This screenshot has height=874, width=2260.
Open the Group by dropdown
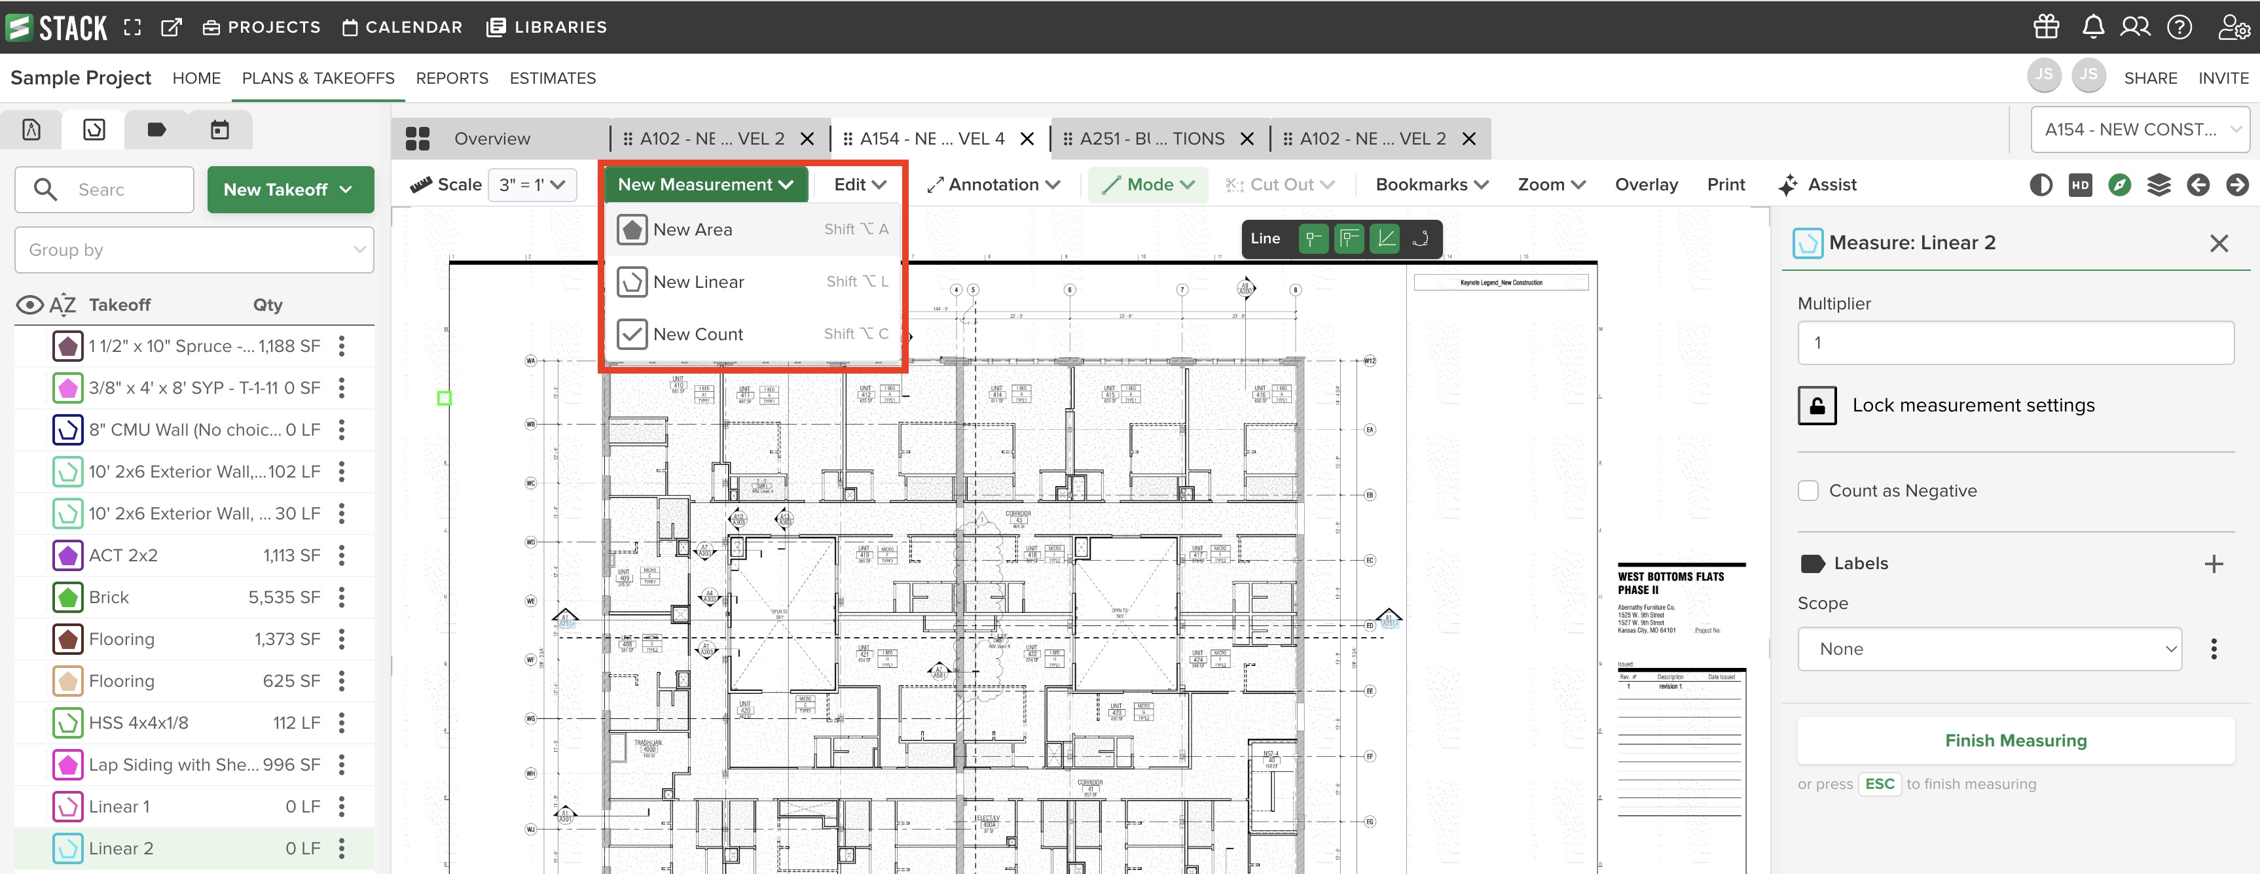[194, 250]
